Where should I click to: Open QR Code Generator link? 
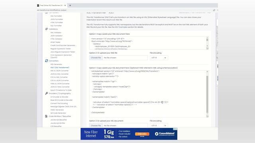click(x=58, y=113)
